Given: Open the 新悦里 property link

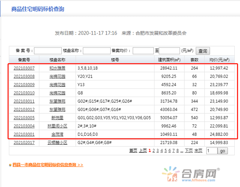Looking at the screenshot, I should tap(57, 118).
